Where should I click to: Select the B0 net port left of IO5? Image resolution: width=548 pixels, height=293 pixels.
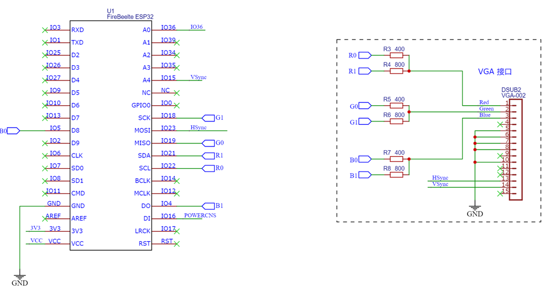coord(13,131)
